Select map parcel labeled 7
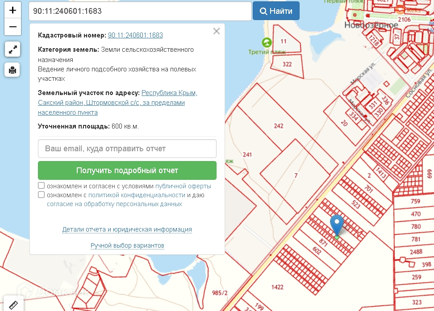 [296, 175]
